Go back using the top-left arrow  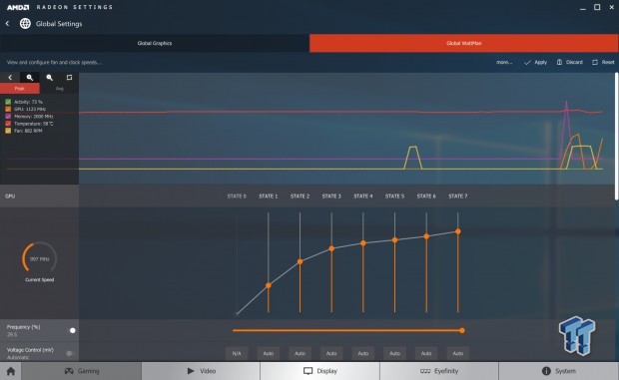coord(8,24)
